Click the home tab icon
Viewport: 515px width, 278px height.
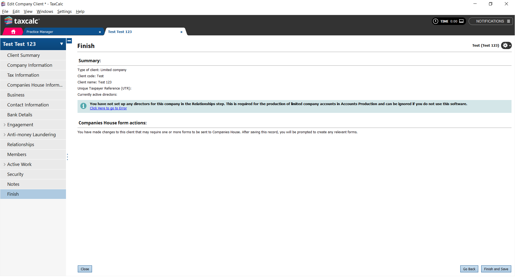click(x=13, y=32)
